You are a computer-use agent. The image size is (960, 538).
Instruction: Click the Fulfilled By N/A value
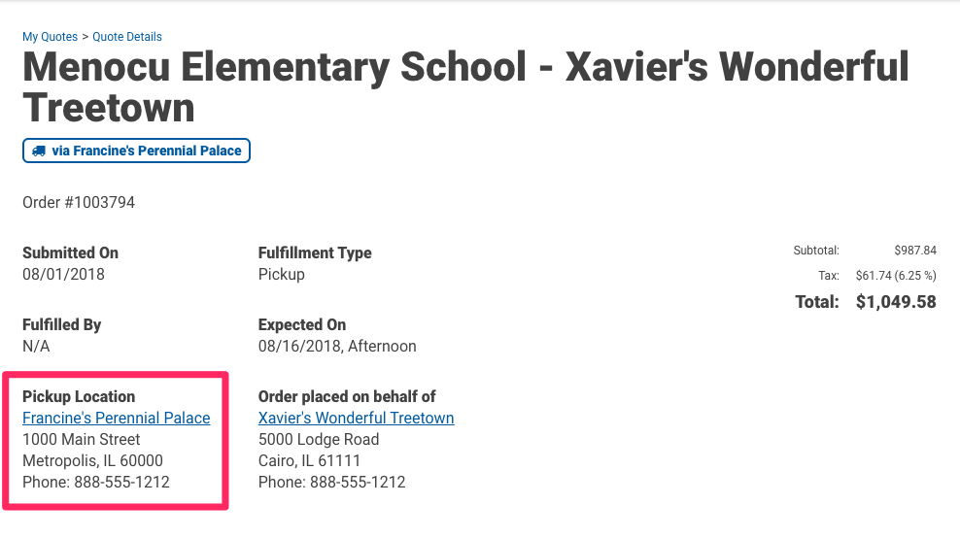36,347
